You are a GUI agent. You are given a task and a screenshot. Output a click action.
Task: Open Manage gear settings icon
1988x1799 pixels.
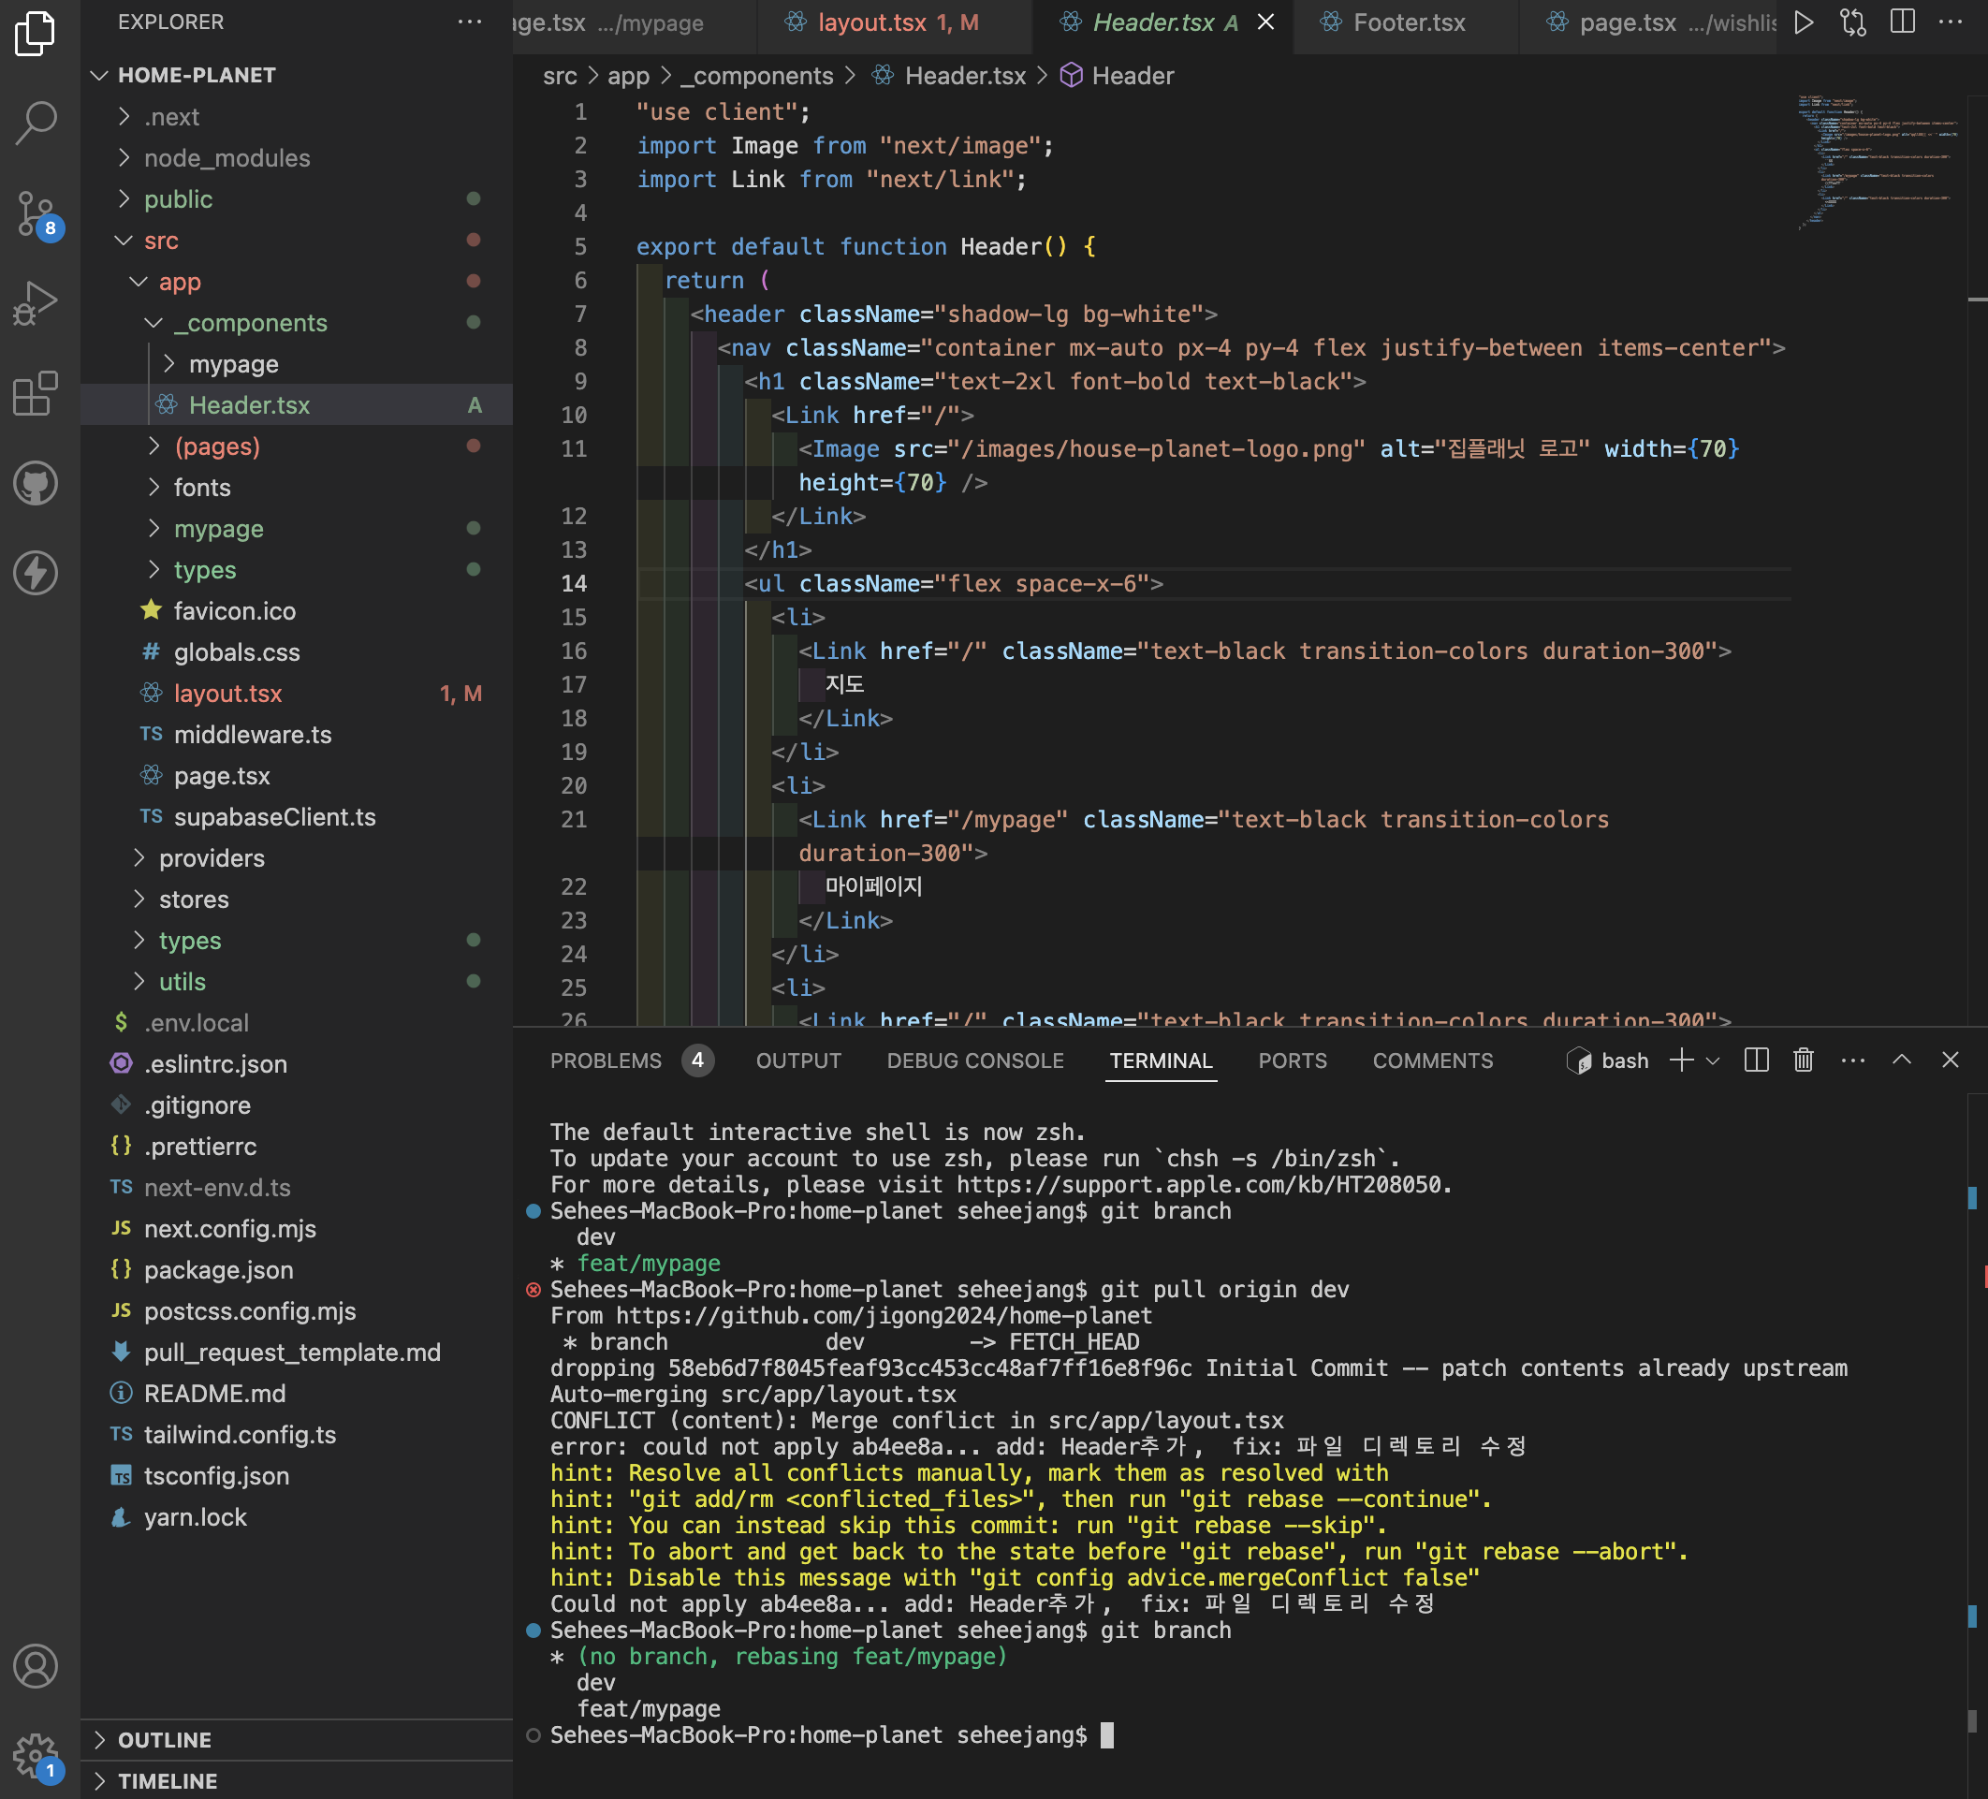click(37, 1755)
